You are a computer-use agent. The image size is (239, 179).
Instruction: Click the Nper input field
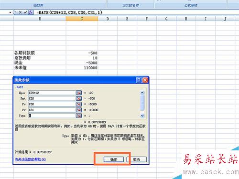coord(52,93)
